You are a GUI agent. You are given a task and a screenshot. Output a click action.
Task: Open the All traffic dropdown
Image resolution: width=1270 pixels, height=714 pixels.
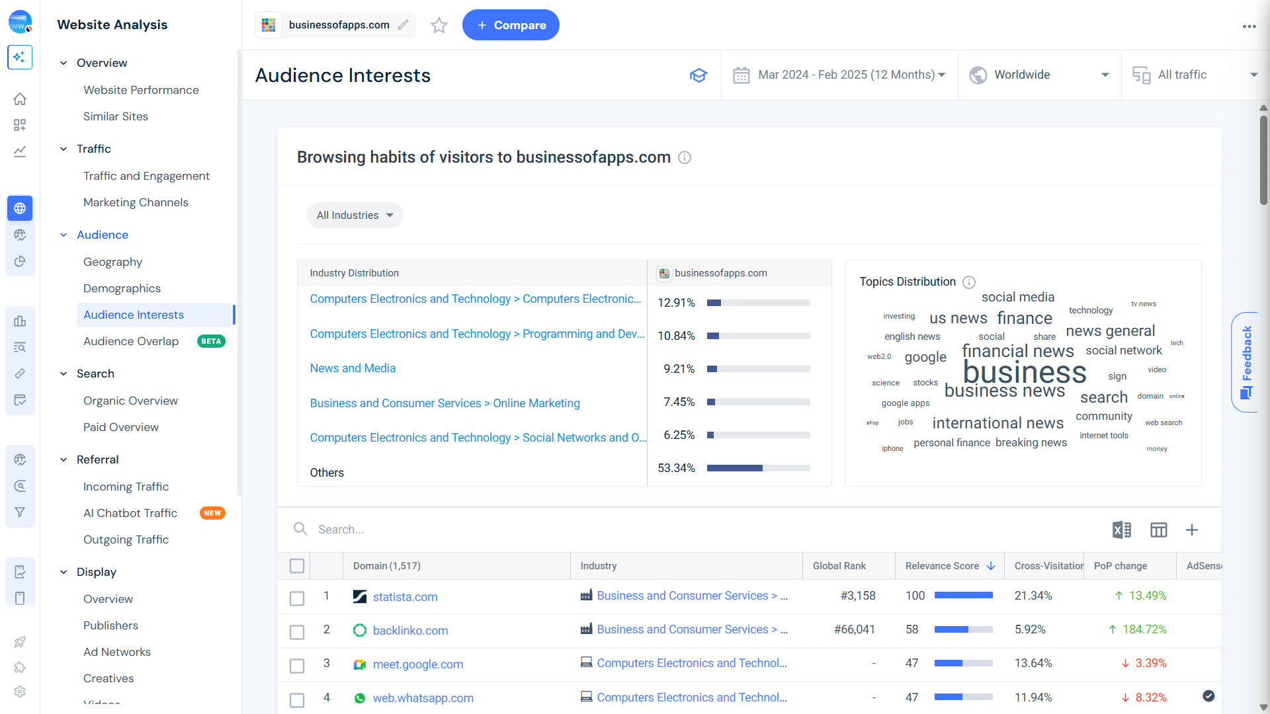[1195, 75]
